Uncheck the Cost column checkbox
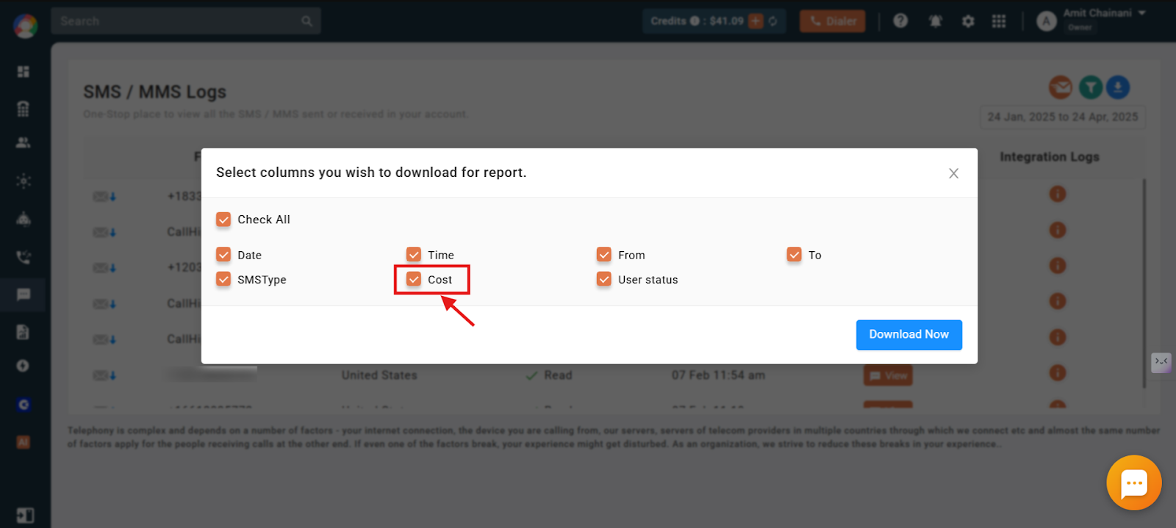Screen dimensions: 1176x528 tap(414, 279)
